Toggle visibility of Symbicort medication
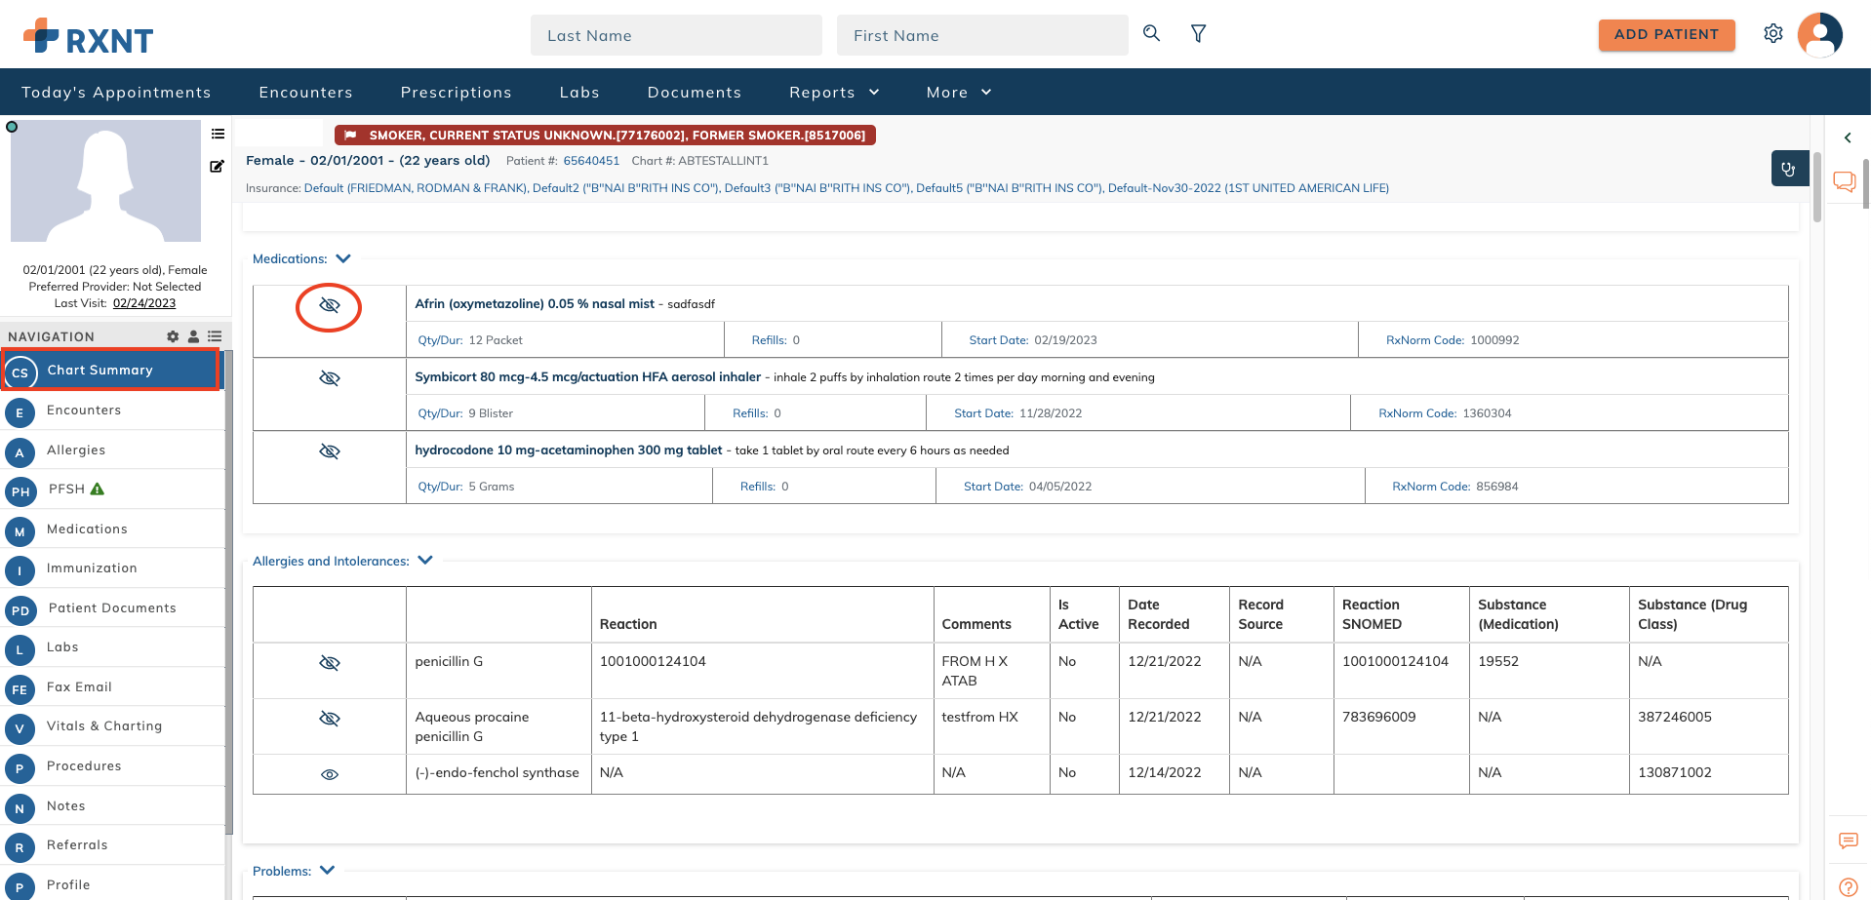Image resolution: width=1871 pixels, height=900 pixels. (x=330, y=378)
